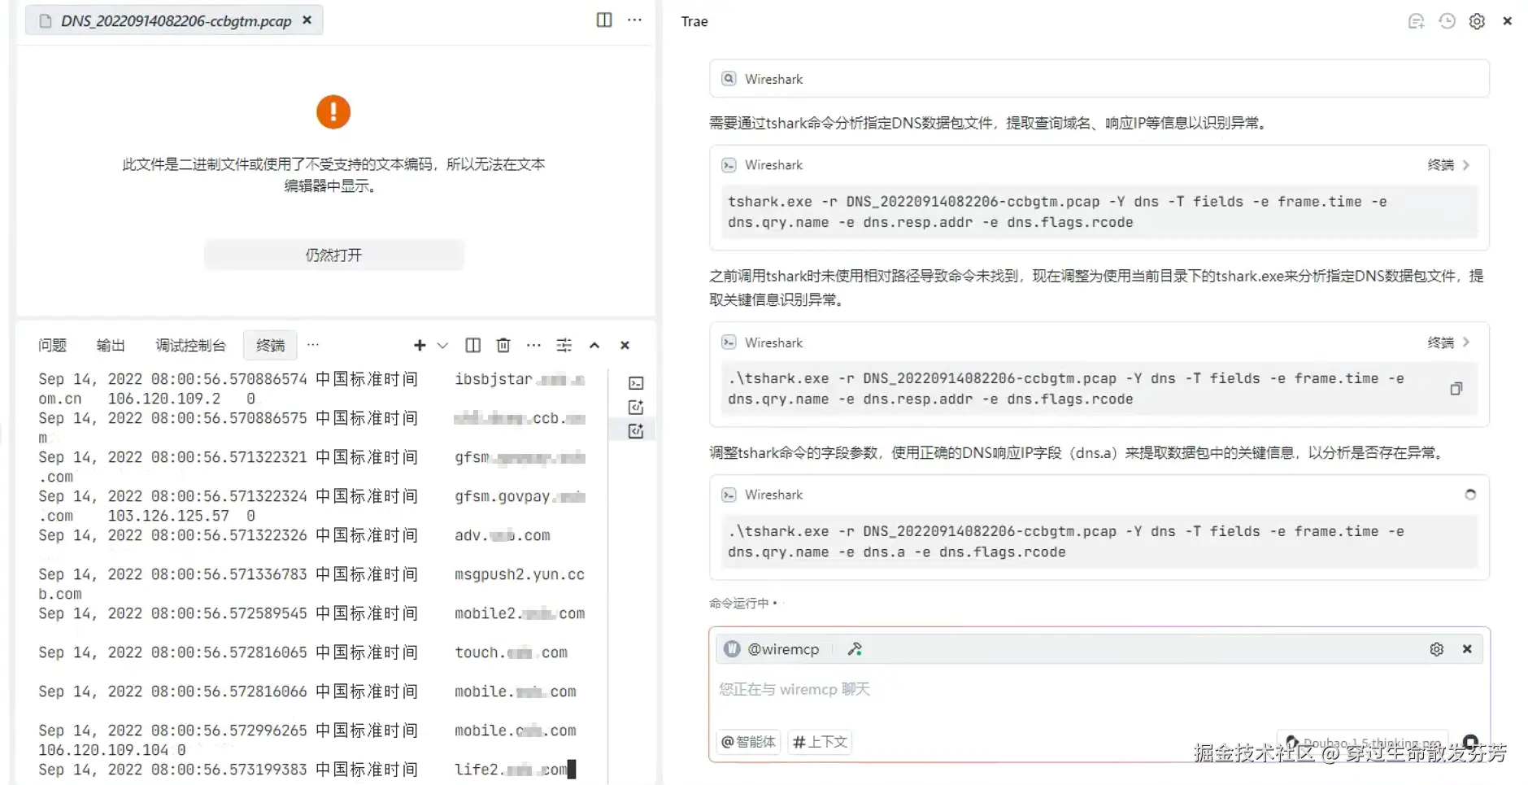Open Trae settings gear
This screenshot has width=1528, height=785.
tap(1477, 21)
